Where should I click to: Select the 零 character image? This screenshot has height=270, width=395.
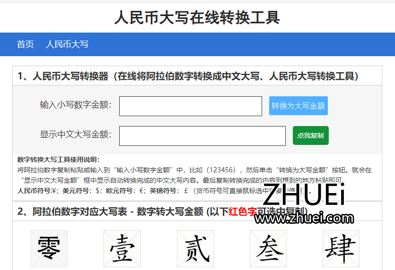click(49, 249)
